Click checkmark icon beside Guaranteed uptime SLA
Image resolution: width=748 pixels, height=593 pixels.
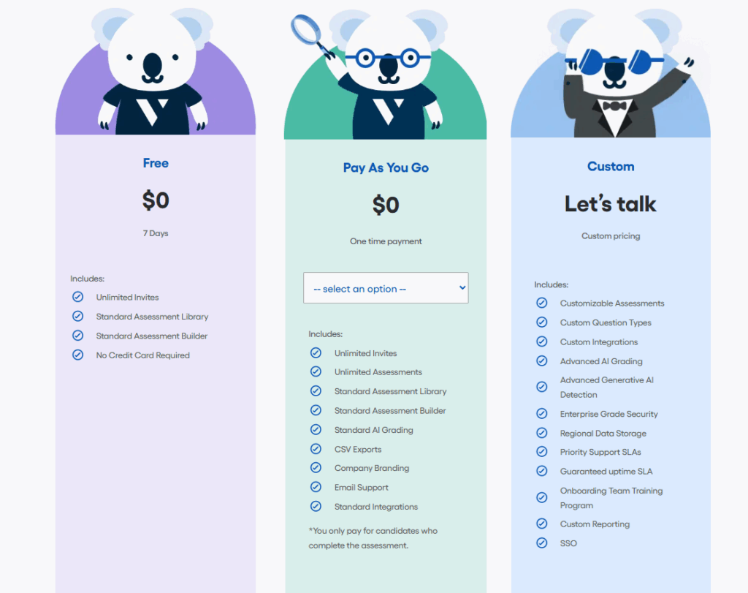[x=542, y=471]
